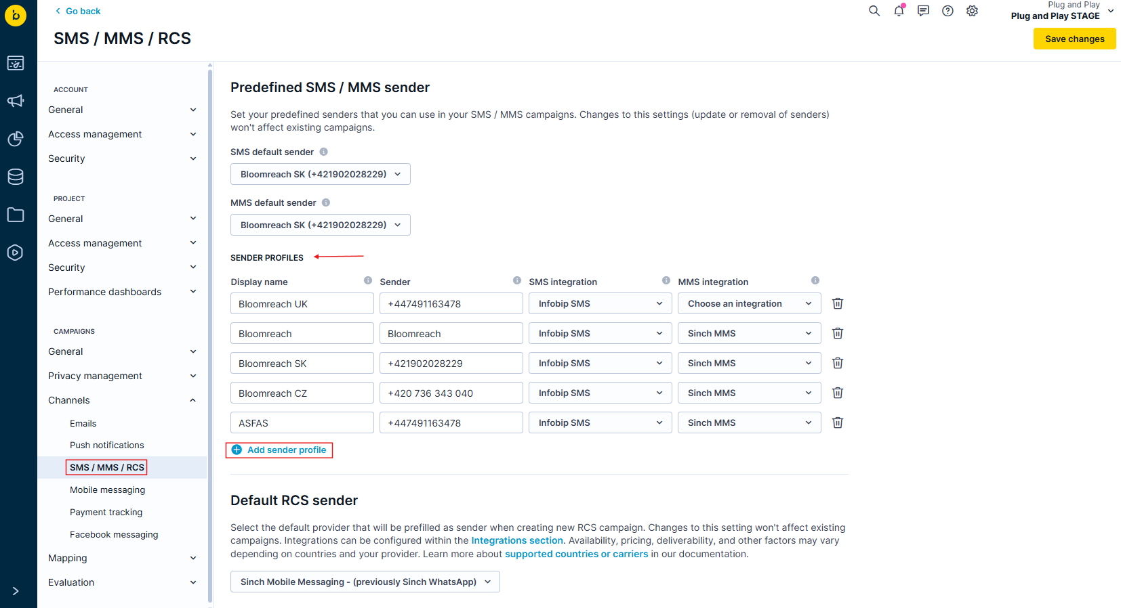Collapse the Channels section
This screenshot has height=608, width=1121.
[122, 400]
